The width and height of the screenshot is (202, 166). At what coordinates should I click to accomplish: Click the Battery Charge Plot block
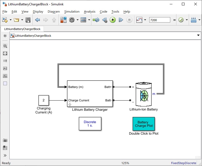pyautogui.click(x=144, y=124)
